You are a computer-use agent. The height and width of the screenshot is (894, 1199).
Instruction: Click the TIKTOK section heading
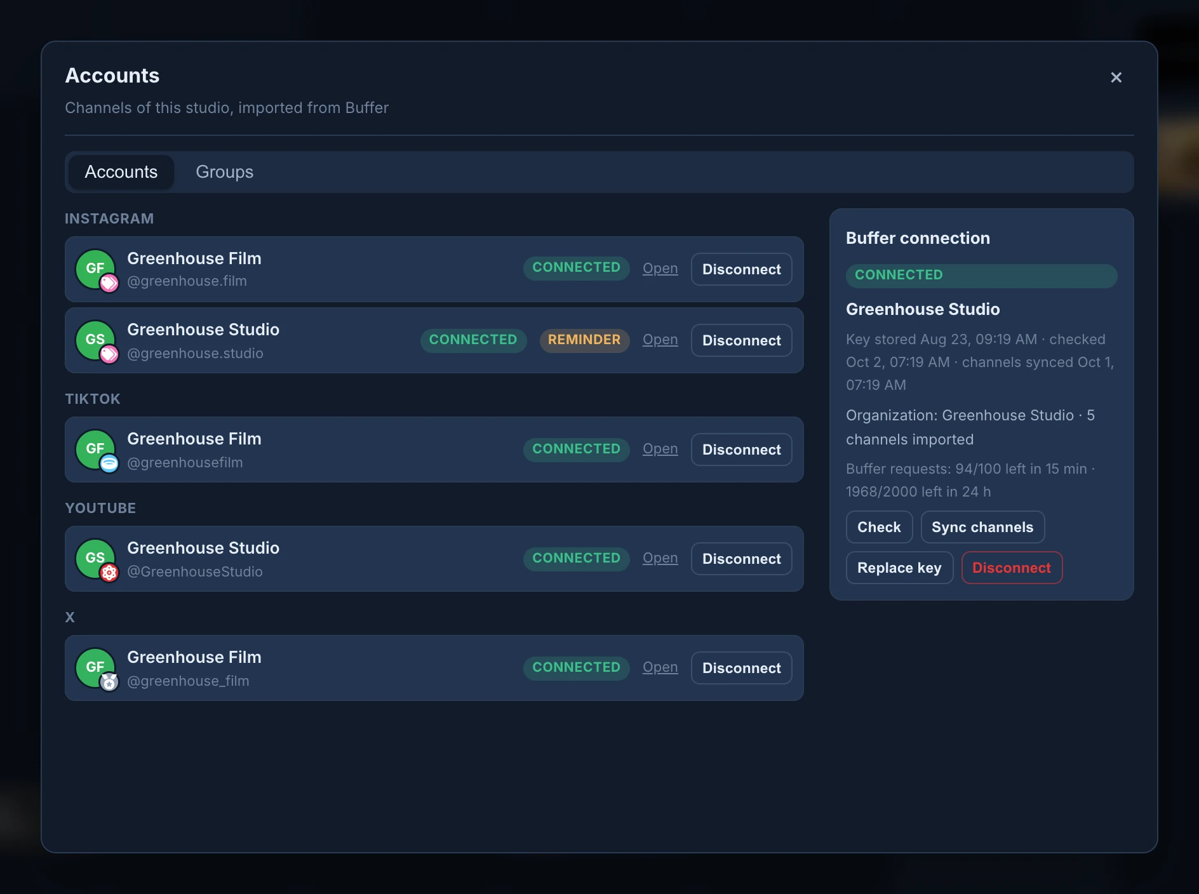pyautogui.click(x=93, y=399)
